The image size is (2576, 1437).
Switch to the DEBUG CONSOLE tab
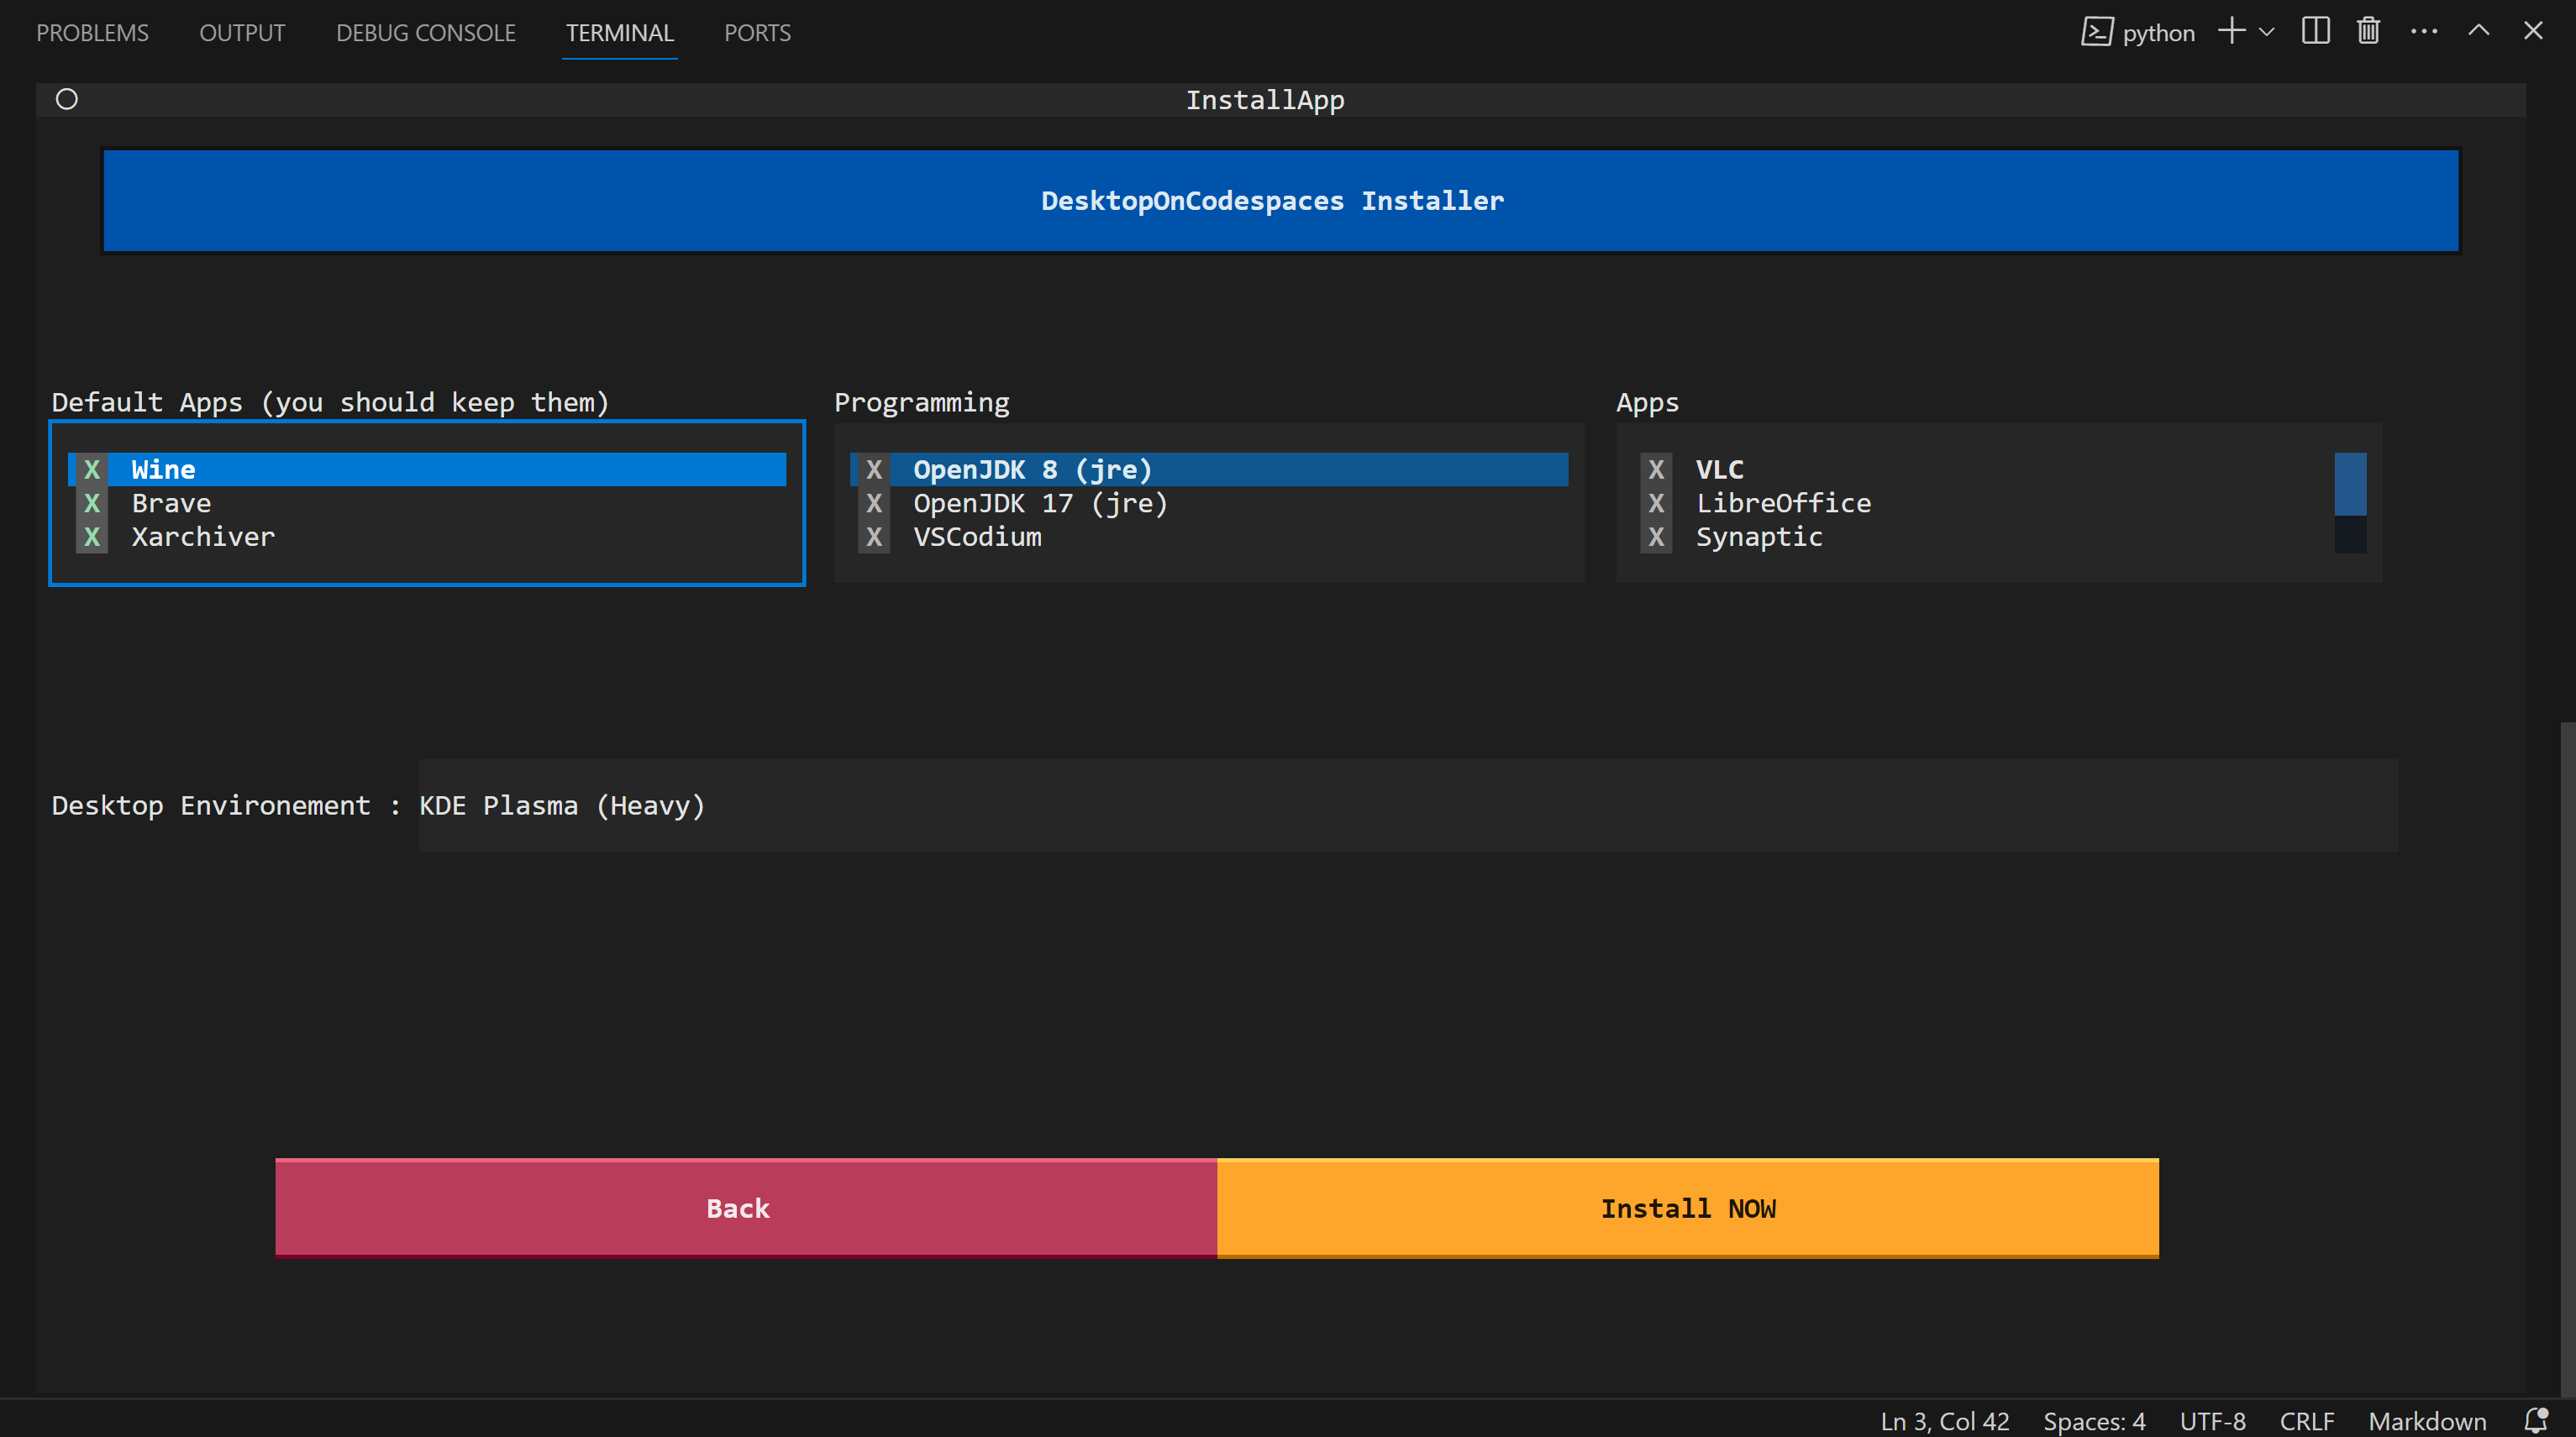click(425, 33)
